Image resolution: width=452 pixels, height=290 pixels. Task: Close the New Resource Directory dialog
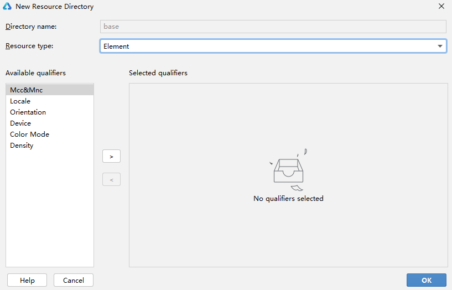coord(441,6)
